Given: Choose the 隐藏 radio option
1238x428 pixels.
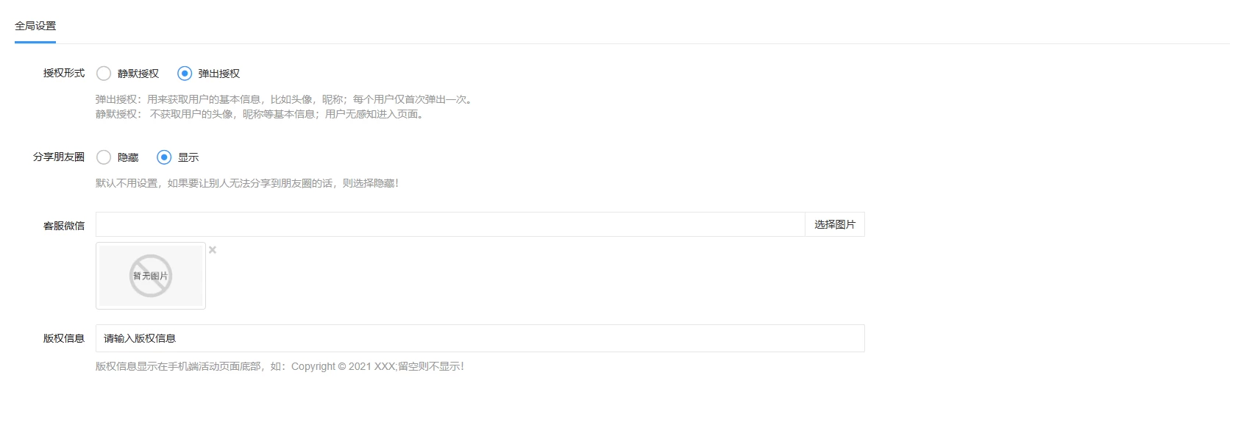Looking at the screenshot, I should pos(104,157).
